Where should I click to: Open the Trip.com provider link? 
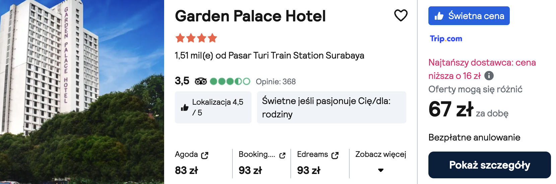tap(446, 38)
